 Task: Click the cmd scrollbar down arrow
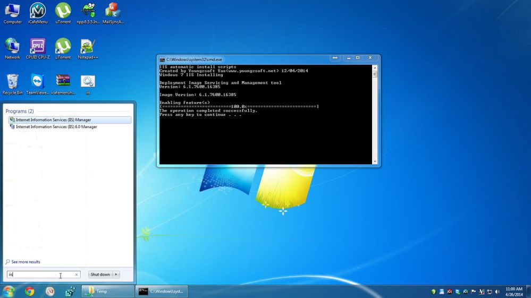tap(375, 161)
